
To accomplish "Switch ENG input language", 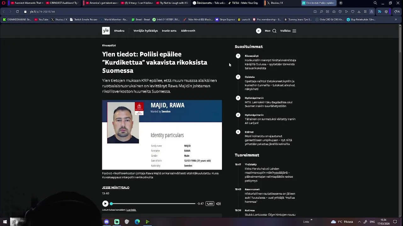I will pyautogui.click(x=372, y=222).
